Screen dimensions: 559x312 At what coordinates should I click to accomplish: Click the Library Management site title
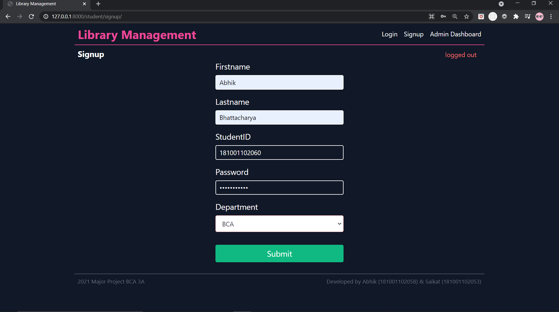pos(137,35)
